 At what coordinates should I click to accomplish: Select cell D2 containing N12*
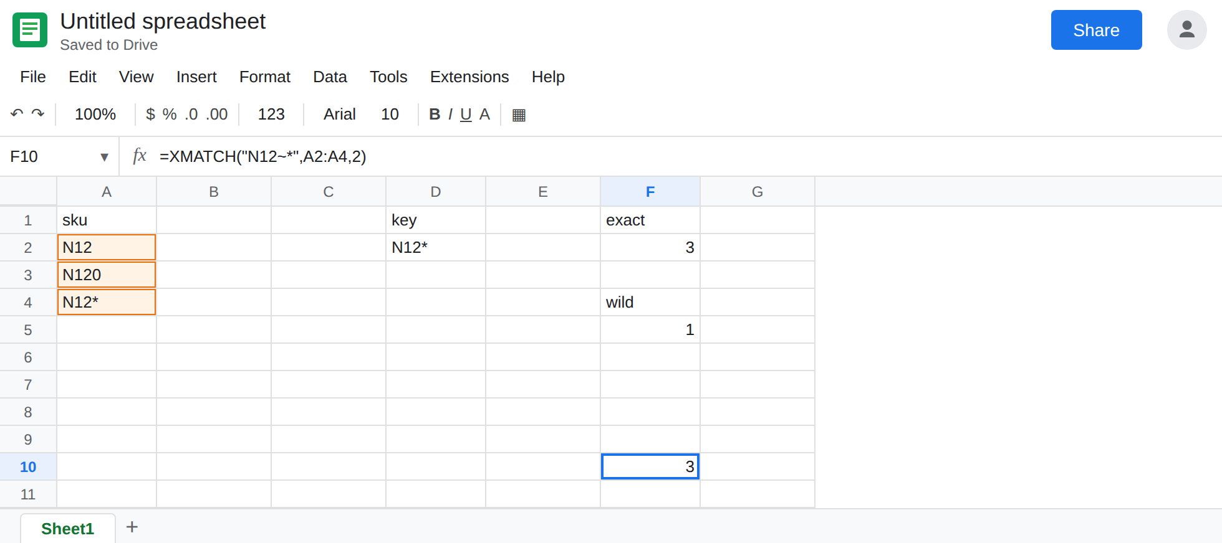[436, 247]
